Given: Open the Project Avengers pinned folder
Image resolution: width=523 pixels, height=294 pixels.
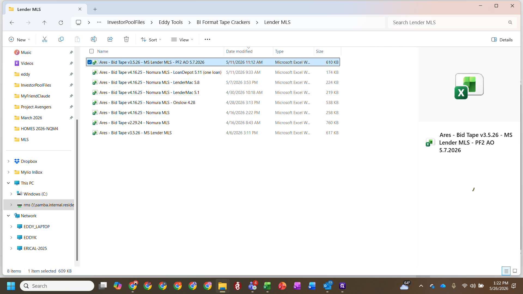Looking at the screenshot, I should pos(36,107).
